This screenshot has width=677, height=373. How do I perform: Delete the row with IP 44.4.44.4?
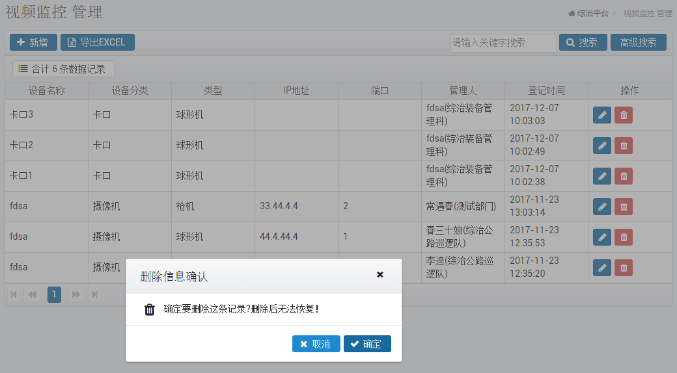click(624, 237)
